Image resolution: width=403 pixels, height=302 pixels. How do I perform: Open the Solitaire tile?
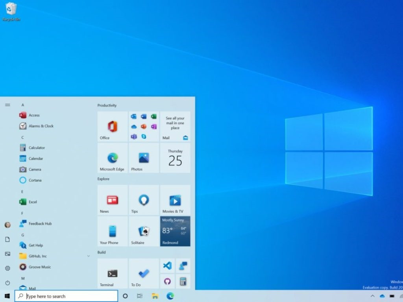pos(144,231)
